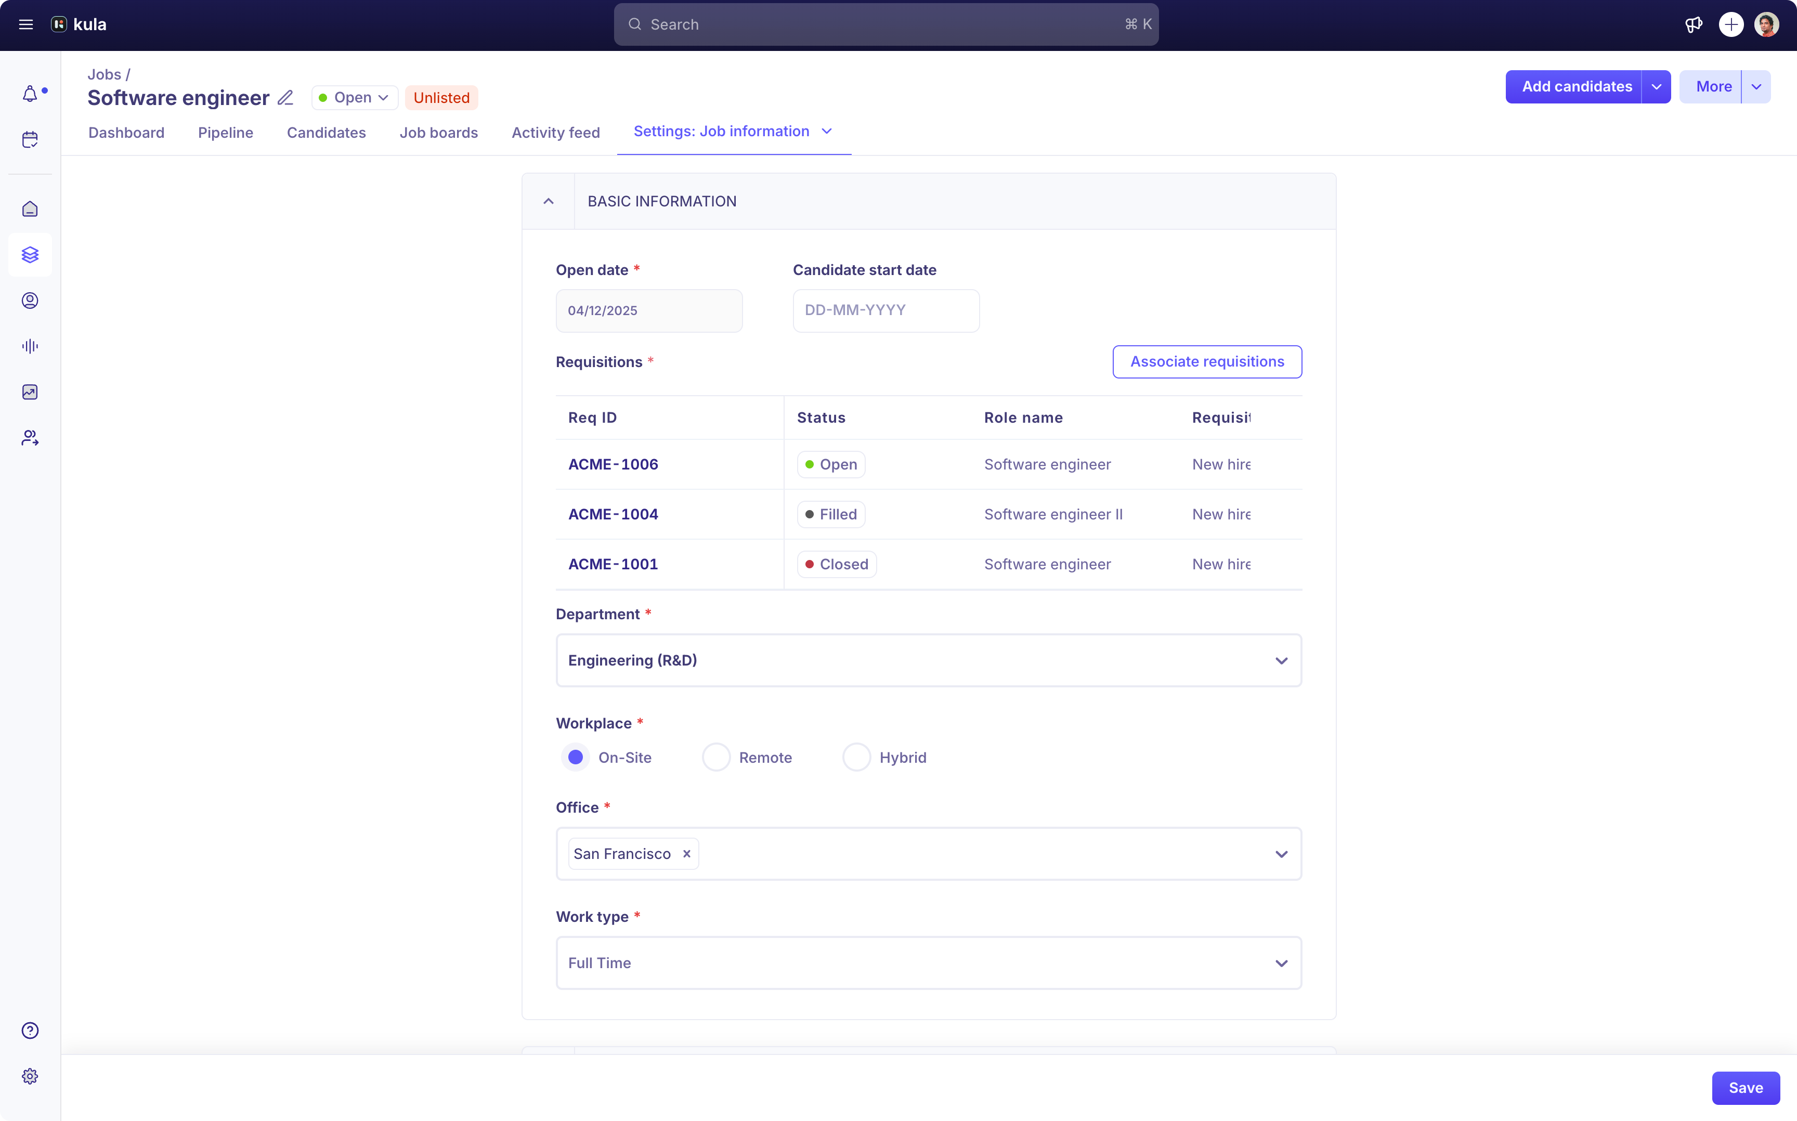1797x1121 pixels.
Task: Switch to the Pipeline tab
Action: click(x=225, y=133)
